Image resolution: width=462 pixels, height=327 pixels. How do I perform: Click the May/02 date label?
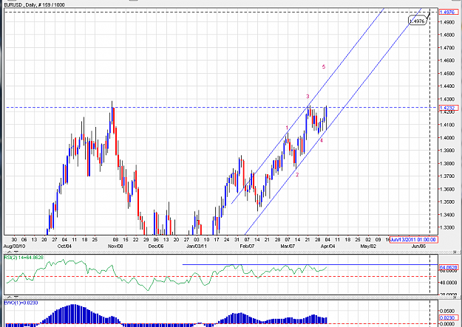tap(368, 246)
